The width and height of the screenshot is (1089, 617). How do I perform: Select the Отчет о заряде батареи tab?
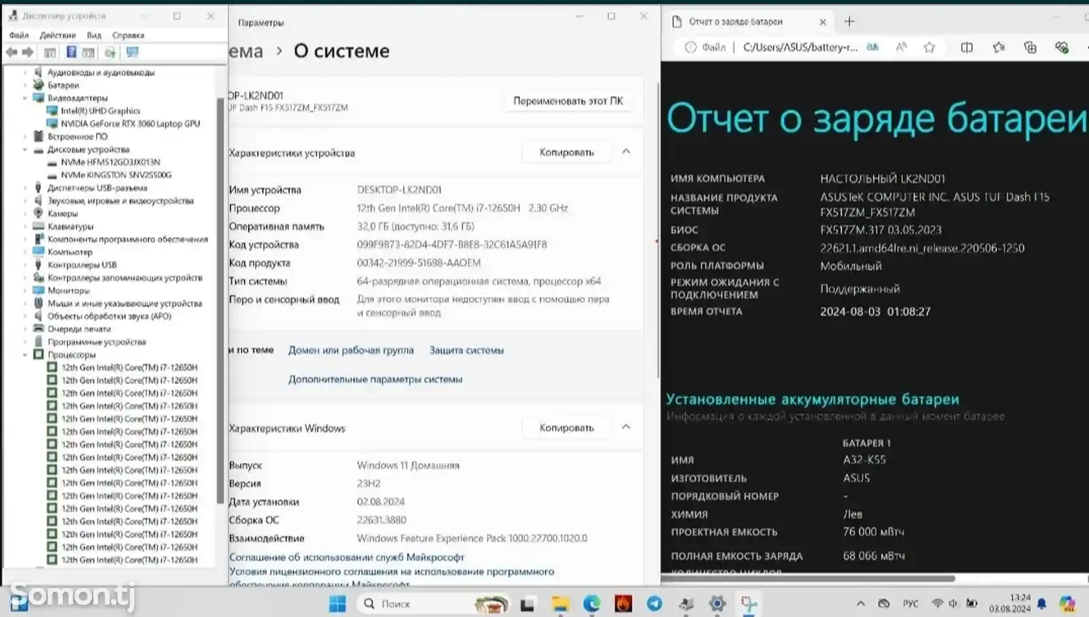click(x=735, y=22)
